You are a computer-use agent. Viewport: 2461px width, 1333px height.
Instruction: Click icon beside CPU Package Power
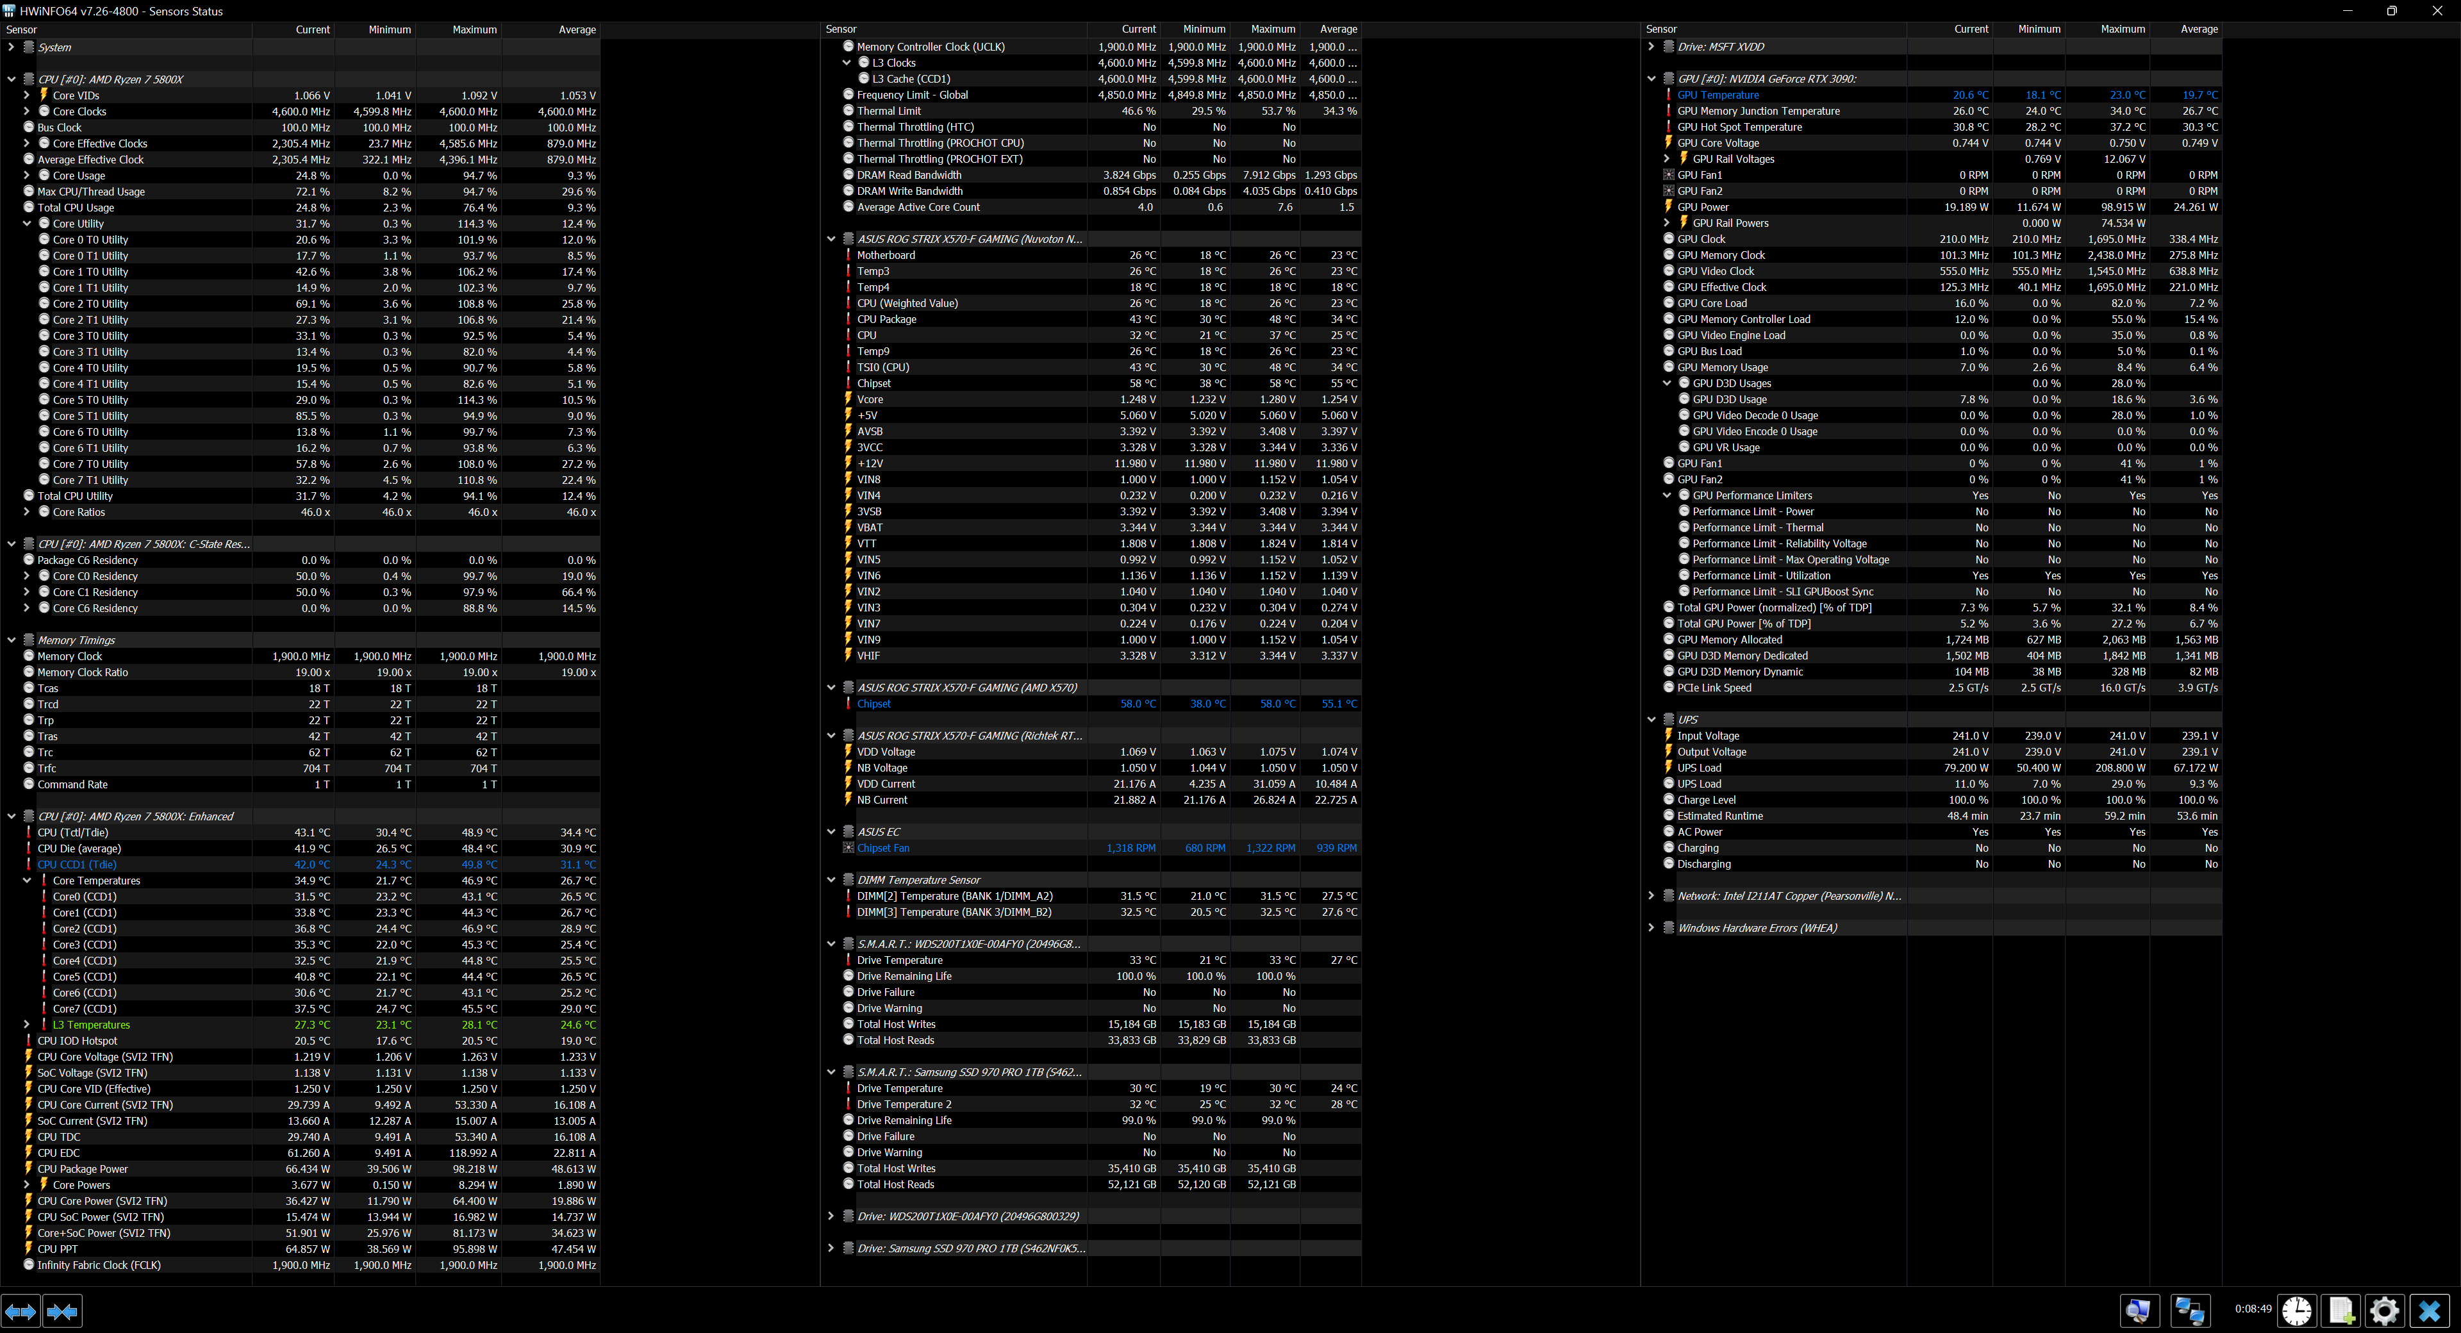pyautogui.click(x=29, y=1169)
